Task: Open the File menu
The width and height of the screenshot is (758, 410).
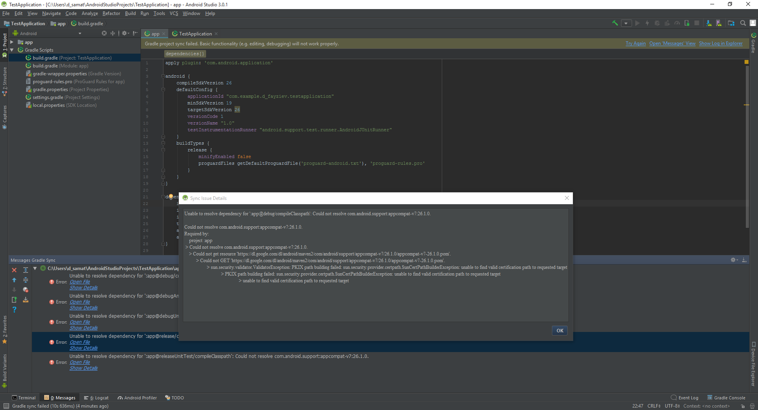Action: pos(6,13)
